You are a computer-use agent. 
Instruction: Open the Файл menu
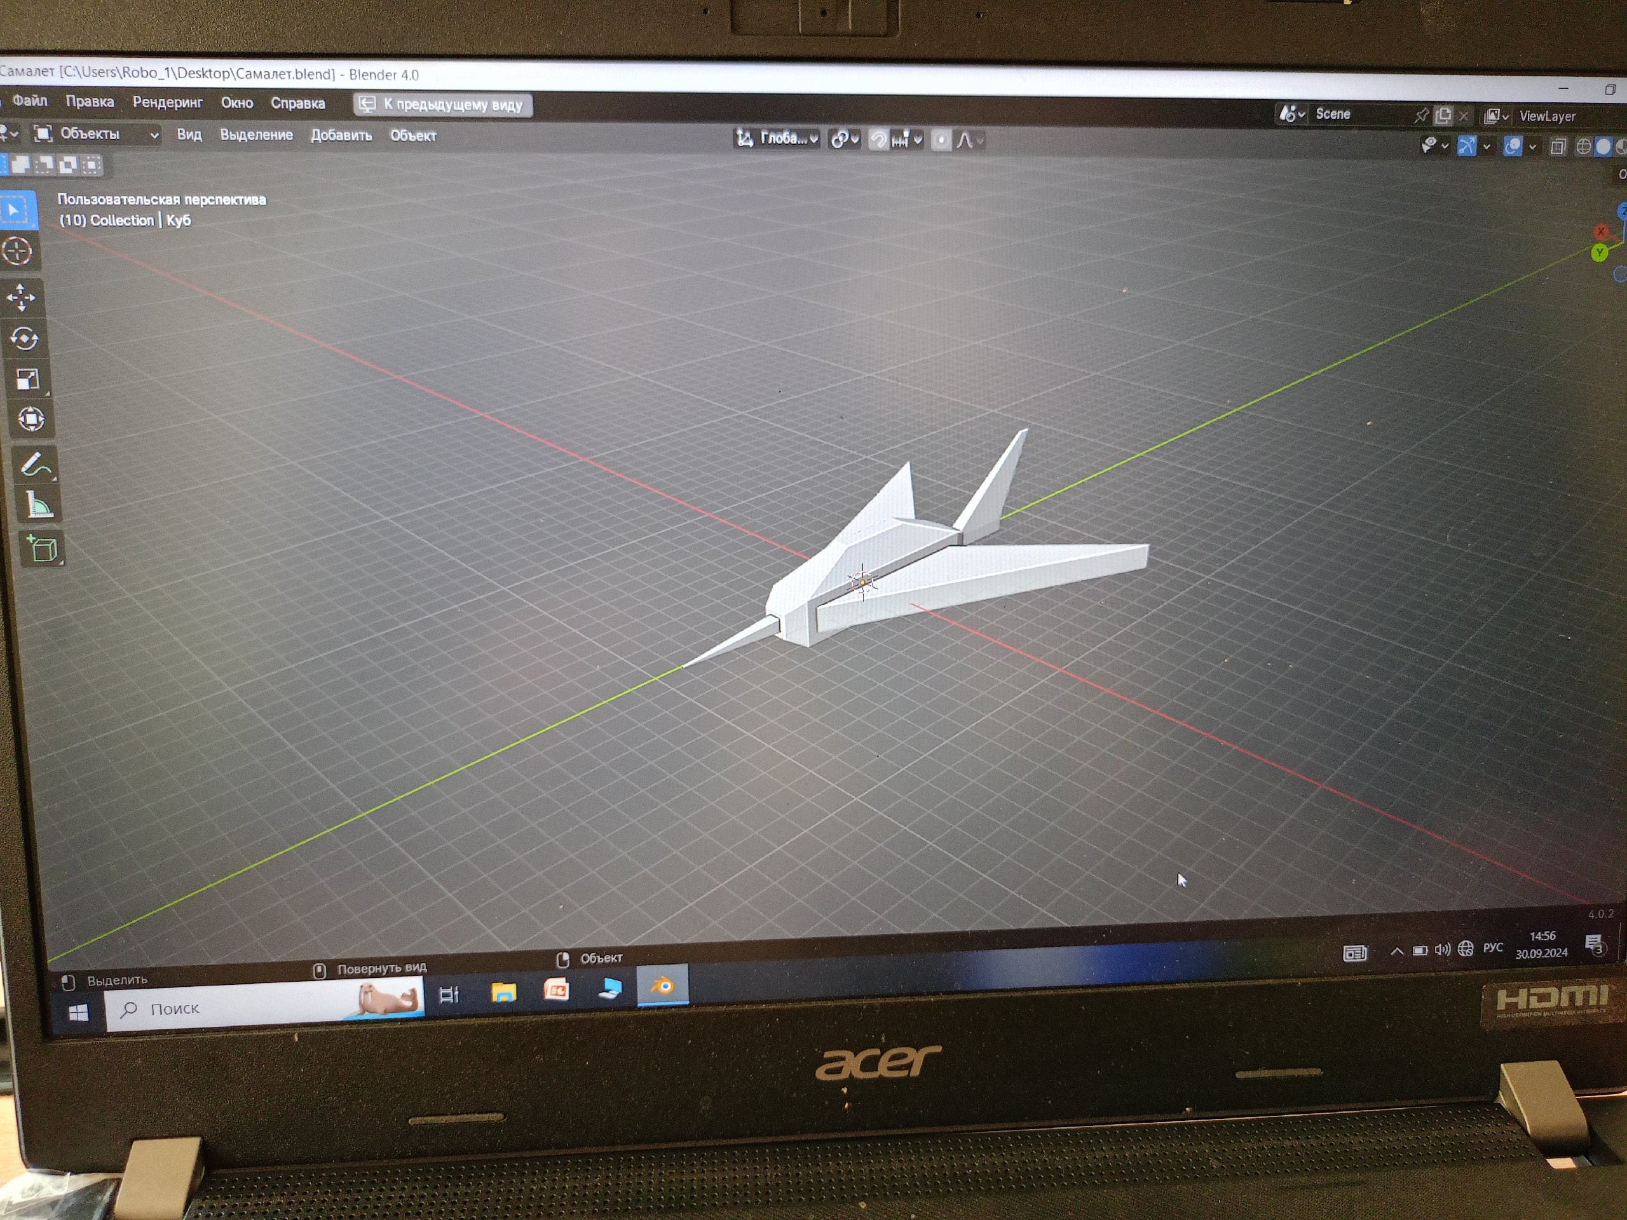29,101
